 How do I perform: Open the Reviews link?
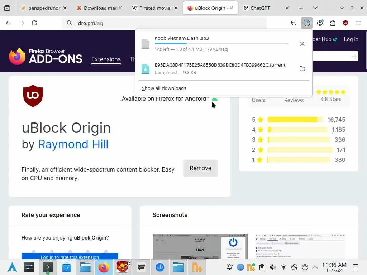pyautogui.click(x=294, y=100)
